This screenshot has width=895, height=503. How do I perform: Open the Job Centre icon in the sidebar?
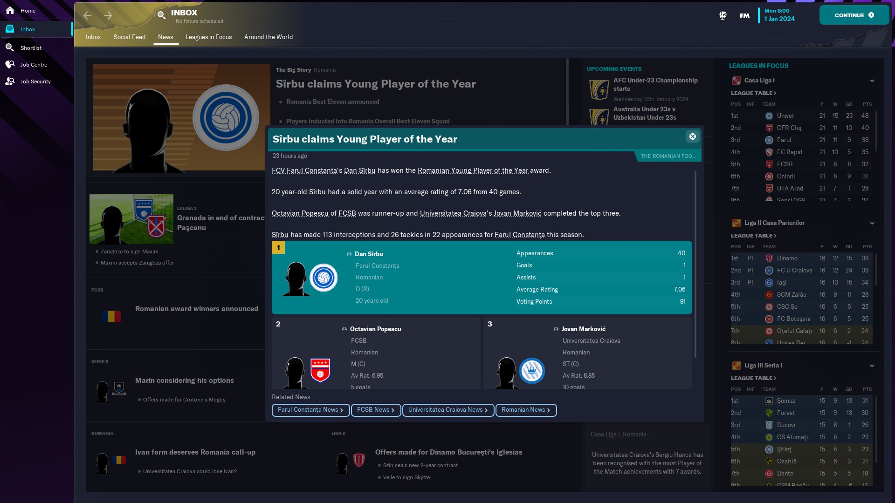point(10,64)
